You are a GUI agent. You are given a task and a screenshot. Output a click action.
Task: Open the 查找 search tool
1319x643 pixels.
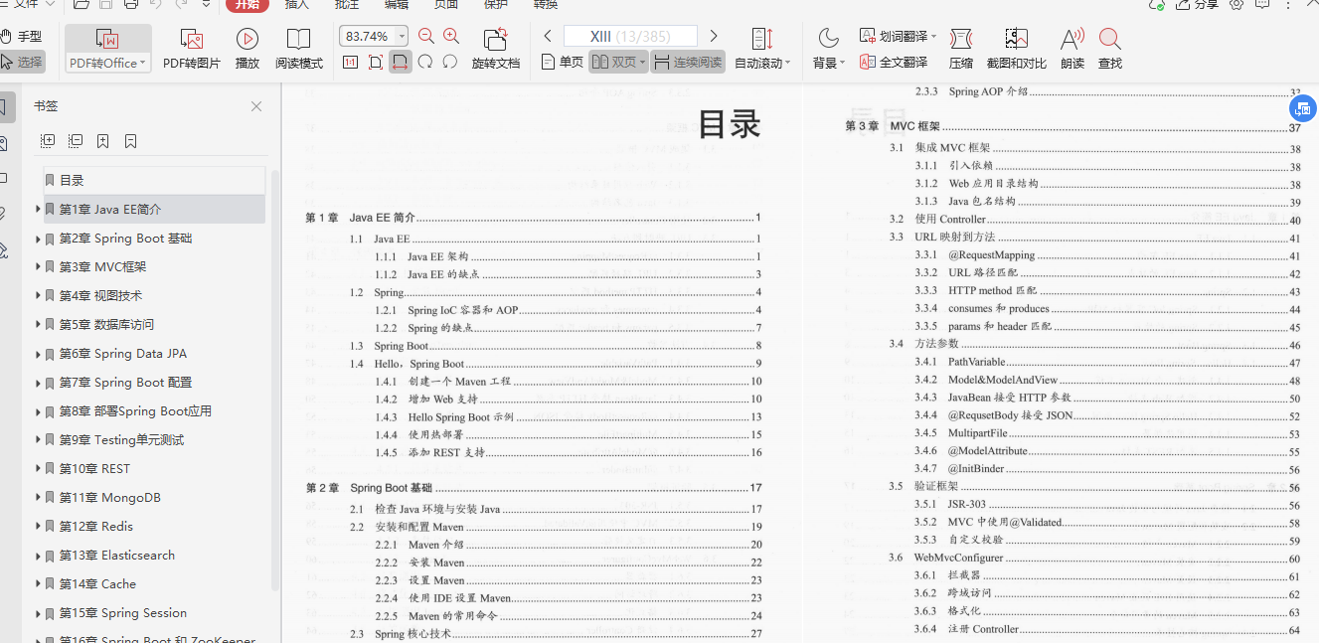pos(1110,47)
